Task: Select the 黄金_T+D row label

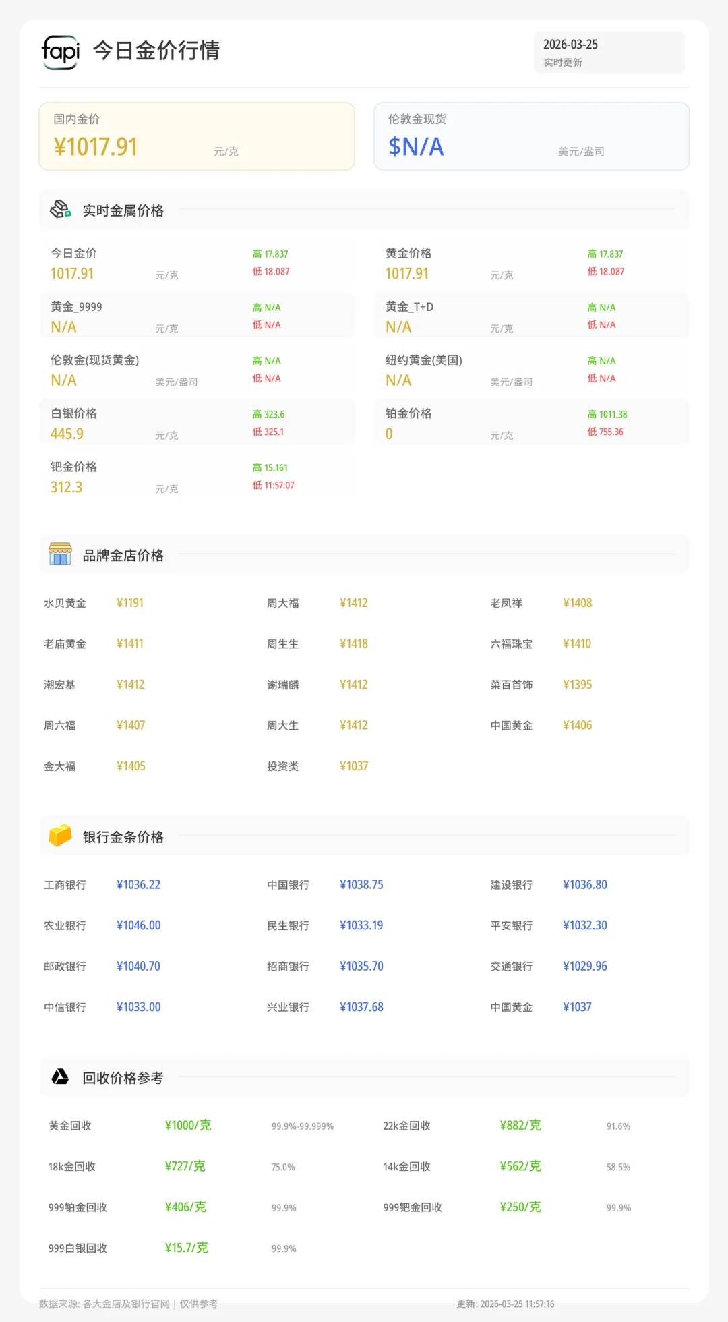Action: tap(409, 307)
